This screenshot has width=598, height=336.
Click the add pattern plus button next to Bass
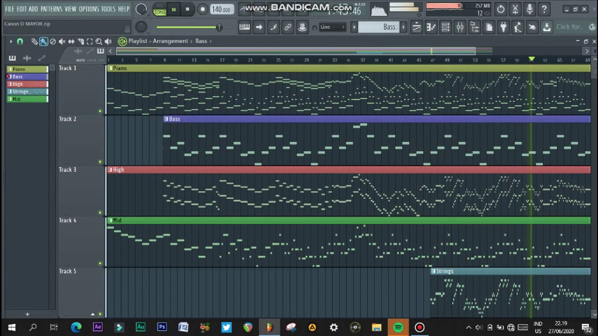click(404, 27)
